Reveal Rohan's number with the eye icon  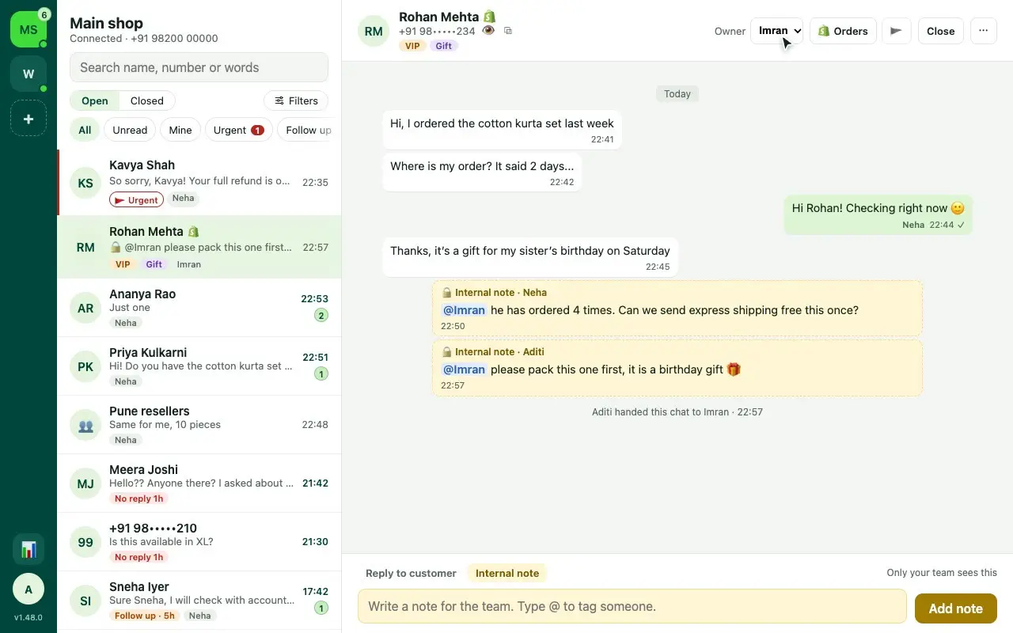click(488, 31)
